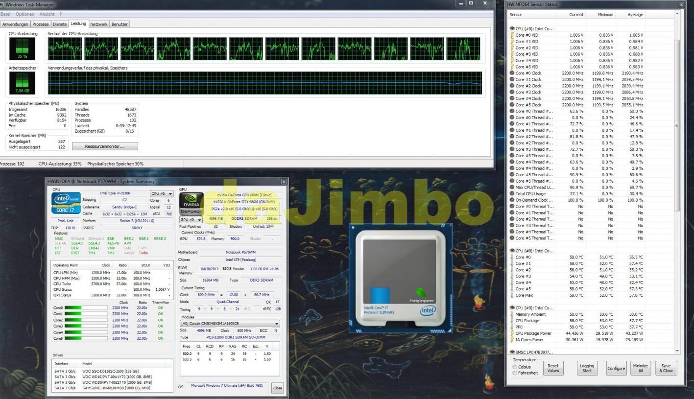Click the thermometer icon beside Memory Ambient

[x=512, y=314]
